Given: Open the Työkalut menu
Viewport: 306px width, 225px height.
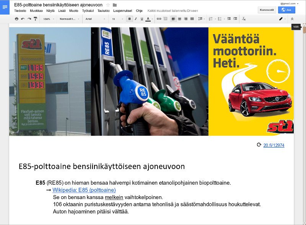Looking at the screenshot, I should (88, 11).
